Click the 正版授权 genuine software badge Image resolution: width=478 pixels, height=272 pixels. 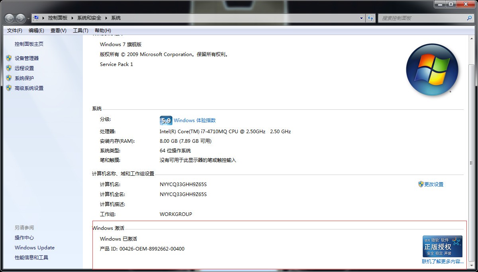pos(442,247)
